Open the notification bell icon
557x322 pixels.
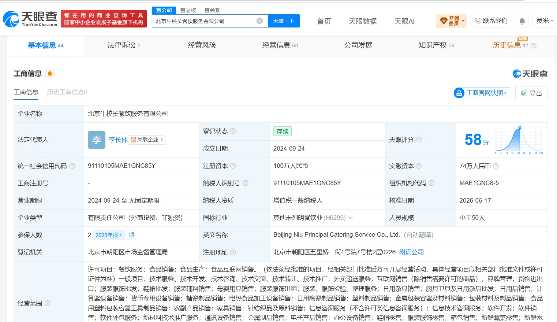click(x=522, y=21)
